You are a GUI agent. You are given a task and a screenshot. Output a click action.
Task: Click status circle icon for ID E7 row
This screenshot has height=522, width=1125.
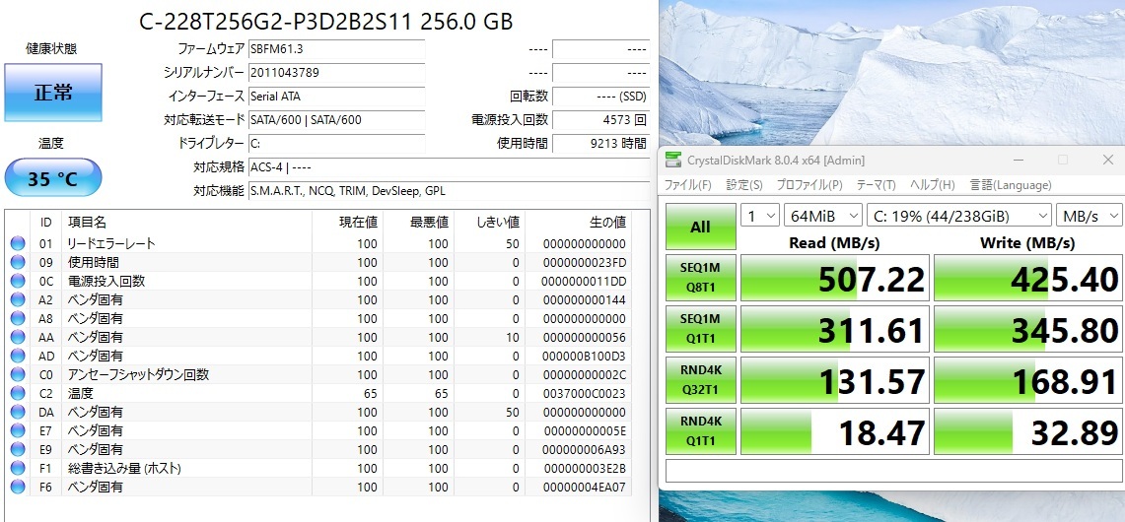click(17, 431)
